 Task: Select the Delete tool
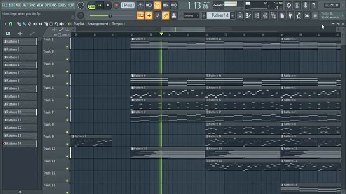click(x=30, y=24)
